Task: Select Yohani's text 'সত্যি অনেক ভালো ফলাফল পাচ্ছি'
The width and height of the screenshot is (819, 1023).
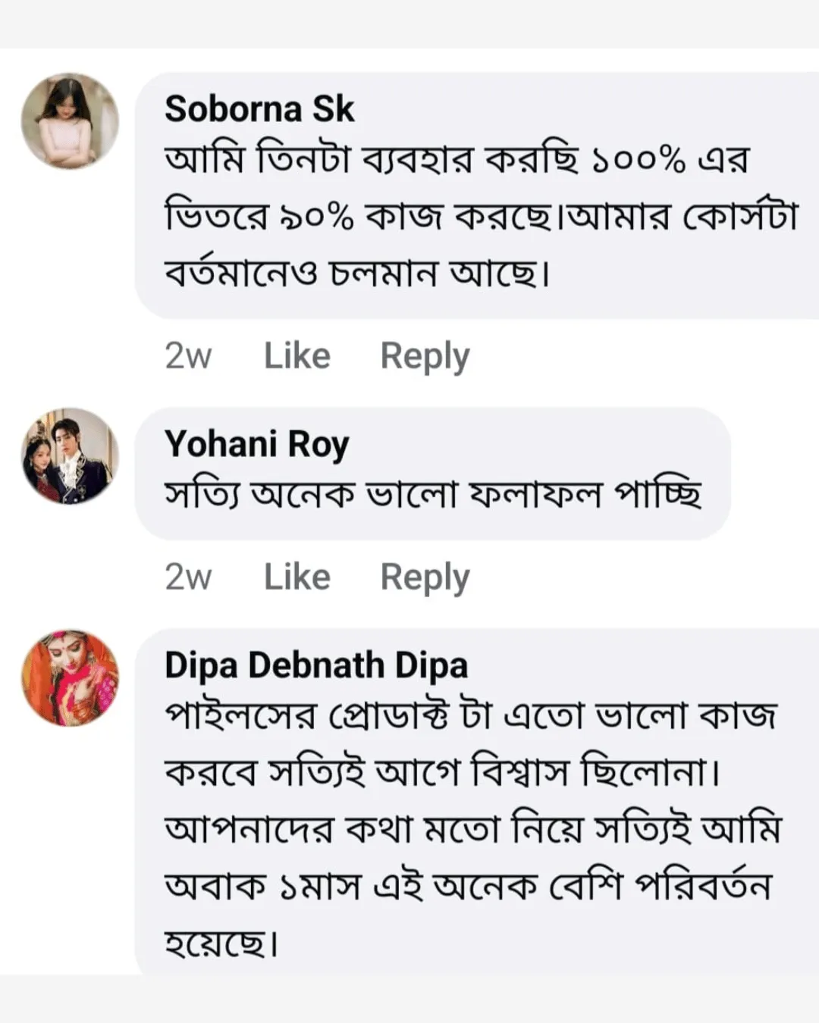Action: click(432, 495)
